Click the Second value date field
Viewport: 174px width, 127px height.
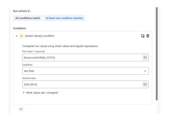[x=82, y=84]
